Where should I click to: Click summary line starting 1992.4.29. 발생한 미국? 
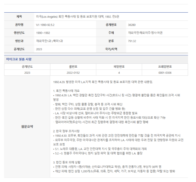[103, 82]
